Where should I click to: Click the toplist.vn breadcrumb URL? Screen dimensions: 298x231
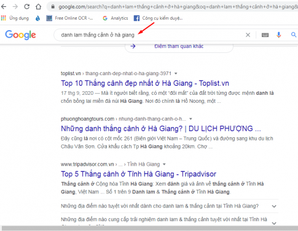click(116, 73)
